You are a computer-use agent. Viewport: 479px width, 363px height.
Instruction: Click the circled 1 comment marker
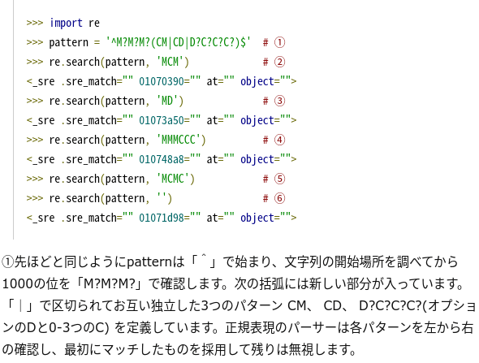tap(279, 42)
